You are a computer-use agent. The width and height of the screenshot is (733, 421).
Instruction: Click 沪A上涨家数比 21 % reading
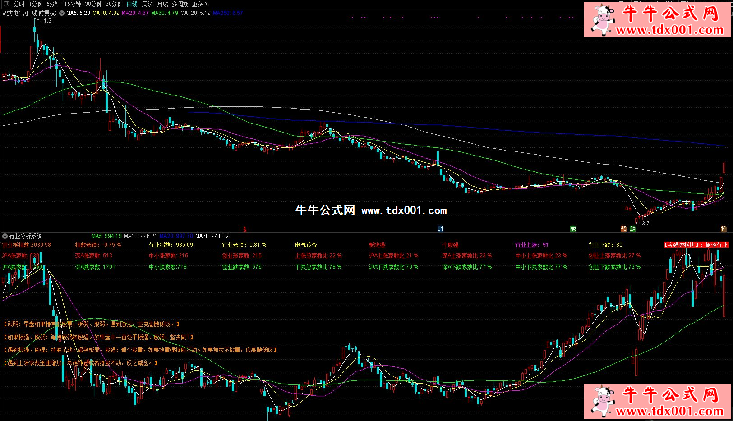click(x=393, y=256)
